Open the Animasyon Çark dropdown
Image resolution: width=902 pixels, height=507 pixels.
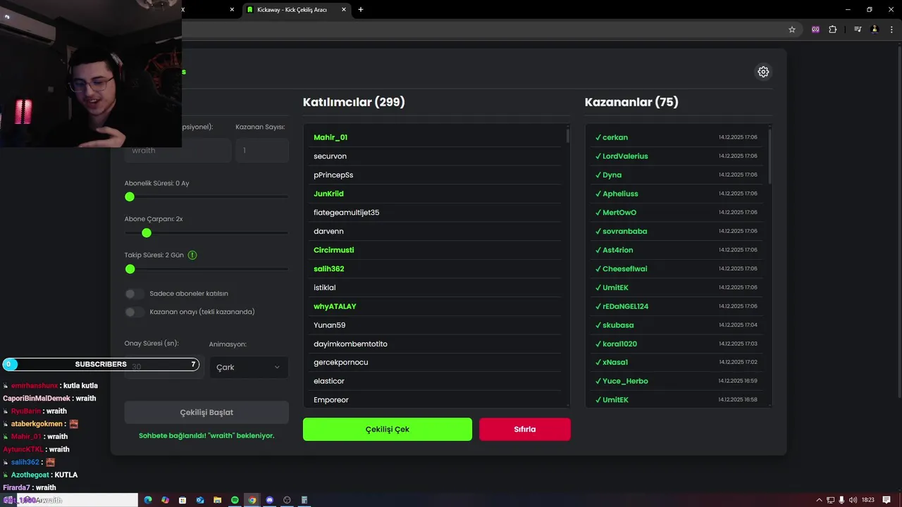(249, 367)
